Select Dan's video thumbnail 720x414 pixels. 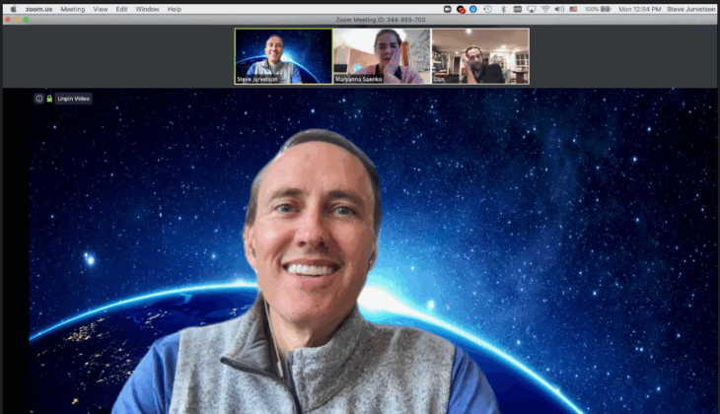click(480, 56)
